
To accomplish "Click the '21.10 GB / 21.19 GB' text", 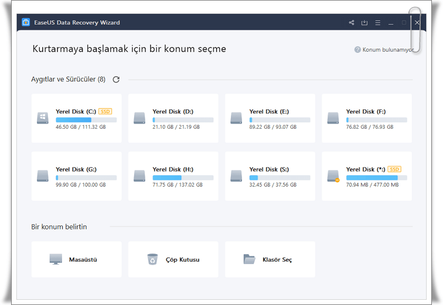I will 176,127.
